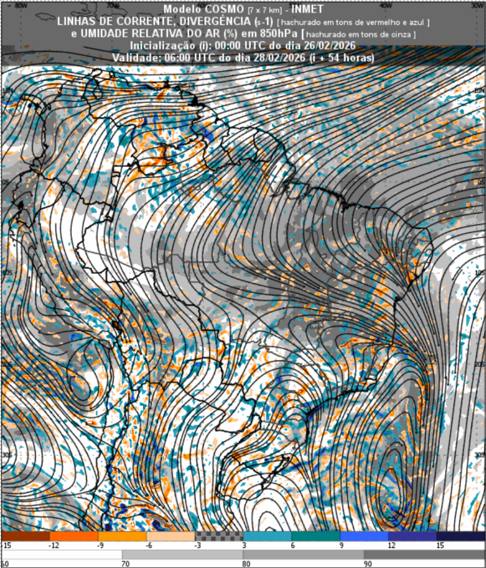
Task: Select the red-orange -12 to -9 legend segment
Action: point(74,536)
